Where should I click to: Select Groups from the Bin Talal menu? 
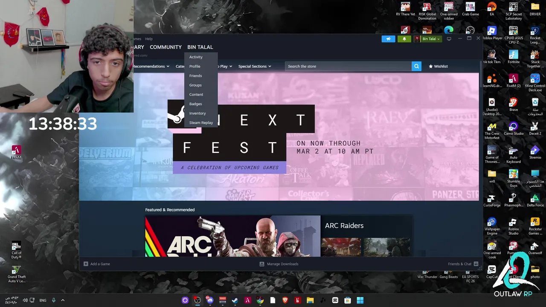coord(195,85)
